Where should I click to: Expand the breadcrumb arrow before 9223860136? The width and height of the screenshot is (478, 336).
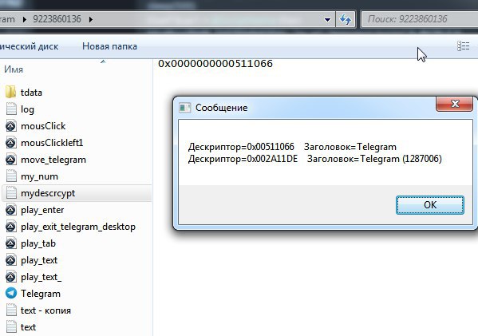25,19
